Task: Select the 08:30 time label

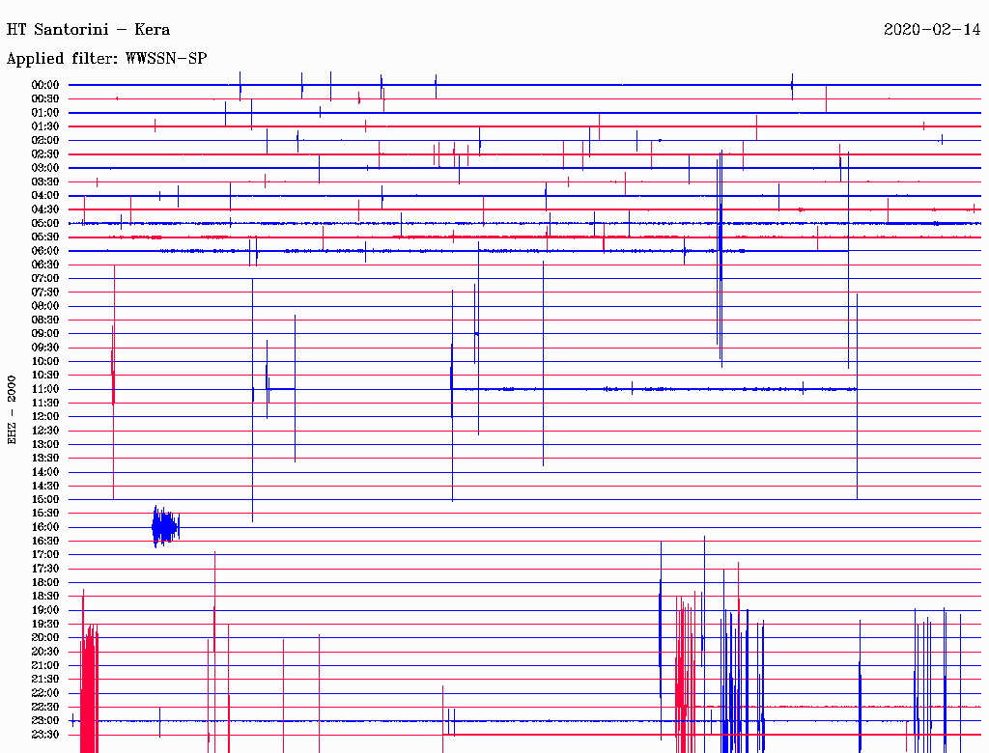Action: 45,320
